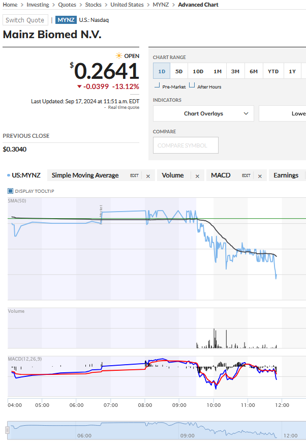Click the -13.12% change value
The width and height of the screenshot is (306, 442).
click(126, 86)
